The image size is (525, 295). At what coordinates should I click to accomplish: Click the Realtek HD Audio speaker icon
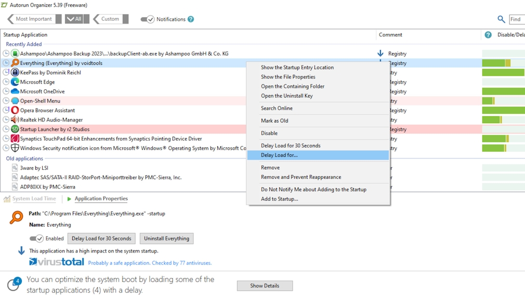click(15, 120)
